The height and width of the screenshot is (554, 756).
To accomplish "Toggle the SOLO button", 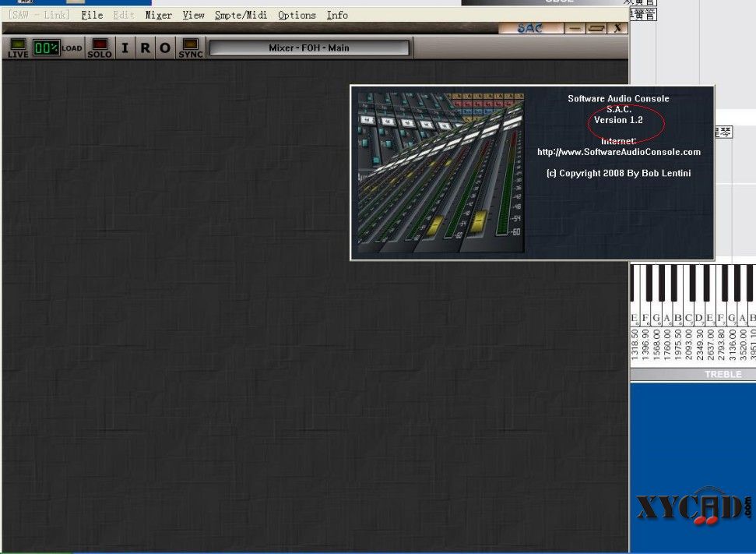I will click(x=100, y=48).
